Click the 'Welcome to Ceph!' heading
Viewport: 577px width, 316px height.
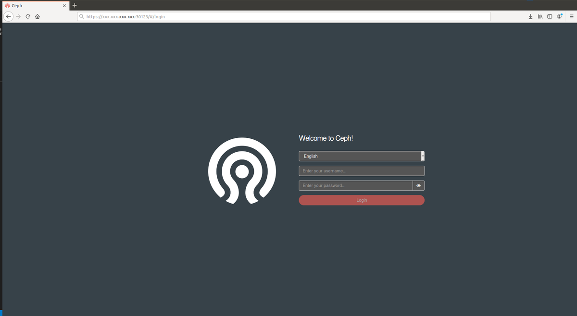click(x=326, y=138)
